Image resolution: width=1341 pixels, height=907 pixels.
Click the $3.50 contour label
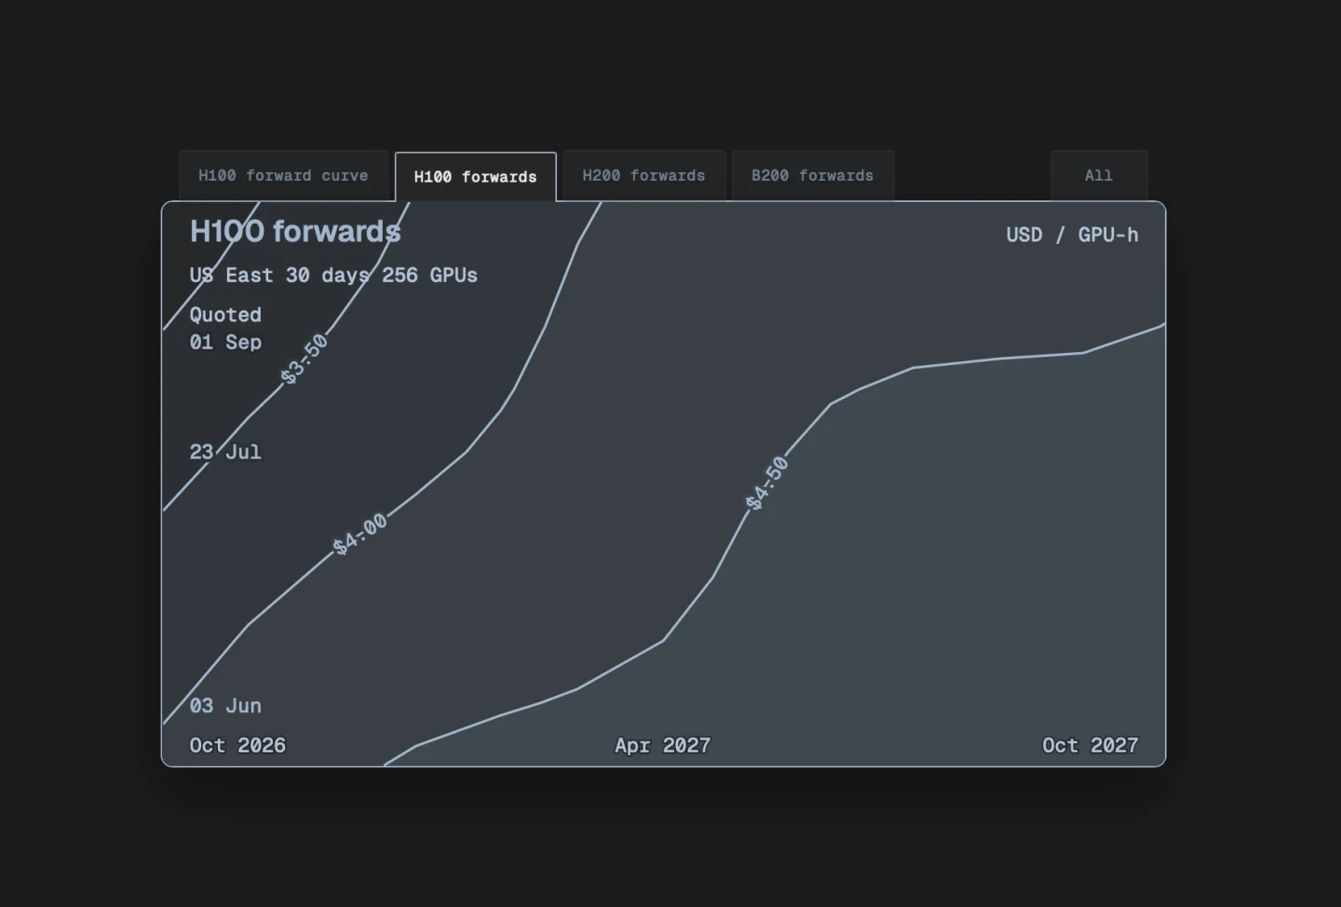tap(305, 359)
